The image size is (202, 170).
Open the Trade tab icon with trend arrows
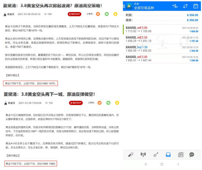click(x=156, y=155)
